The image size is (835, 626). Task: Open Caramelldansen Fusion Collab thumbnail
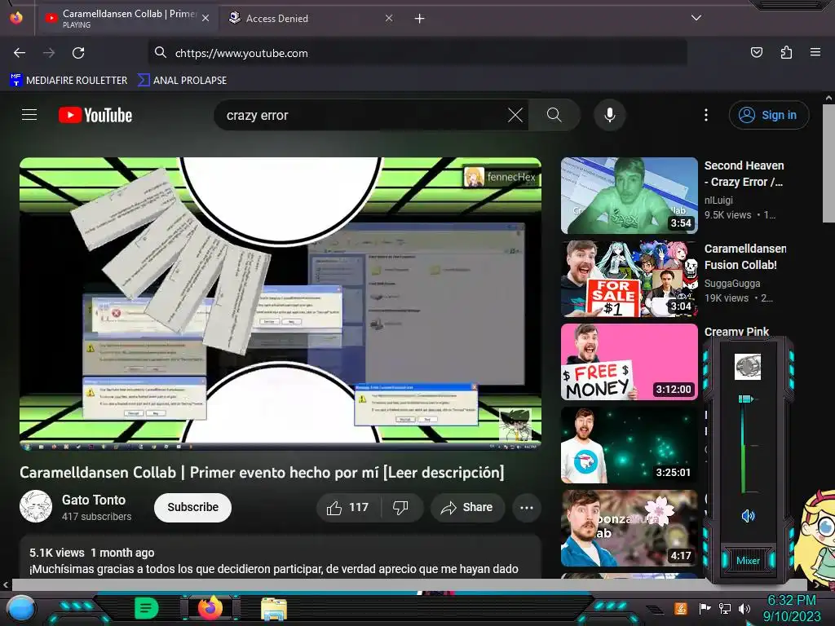[x=629, y=279]
